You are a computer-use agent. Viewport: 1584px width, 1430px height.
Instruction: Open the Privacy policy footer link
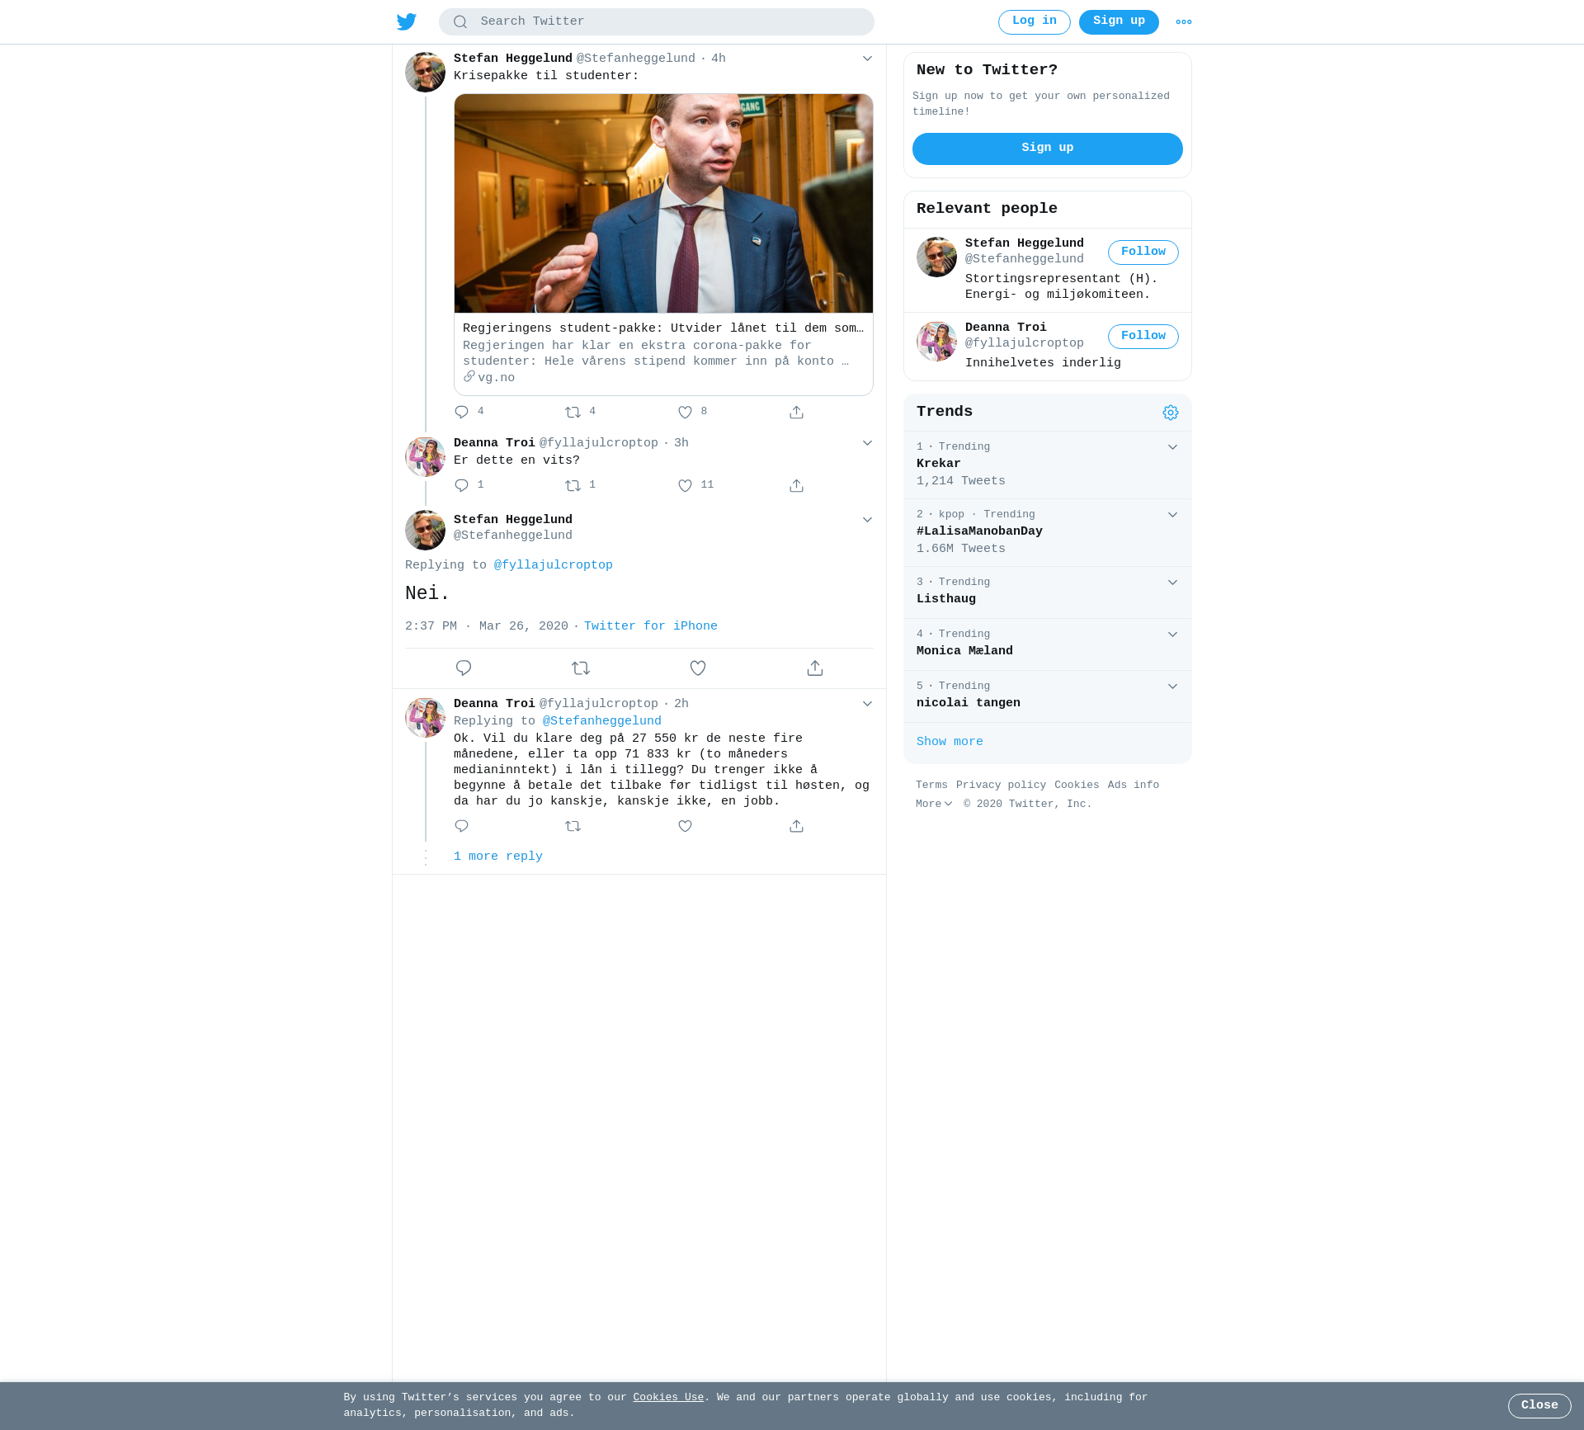coord(1001,785)
